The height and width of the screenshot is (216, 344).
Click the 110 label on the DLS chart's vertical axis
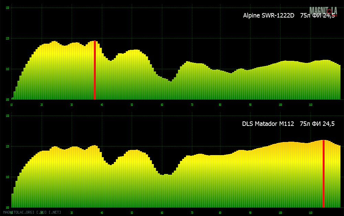click(x=8, y=177)
